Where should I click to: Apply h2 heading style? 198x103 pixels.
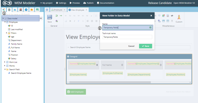point(70,16)
